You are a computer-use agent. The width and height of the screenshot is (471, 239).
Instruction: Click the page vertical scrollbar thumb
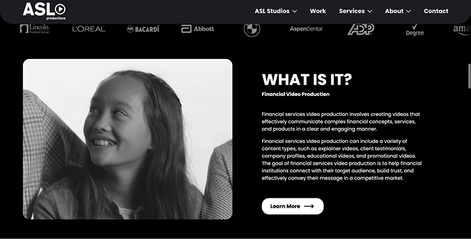[x=469, y=76]
